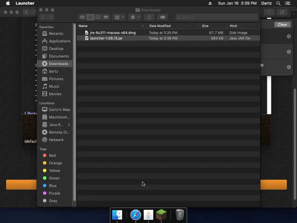Image resolution: width=297 pixels, height=223 pixels.
Task: Select Dartz's iMac location
Action: click(55, 109)
